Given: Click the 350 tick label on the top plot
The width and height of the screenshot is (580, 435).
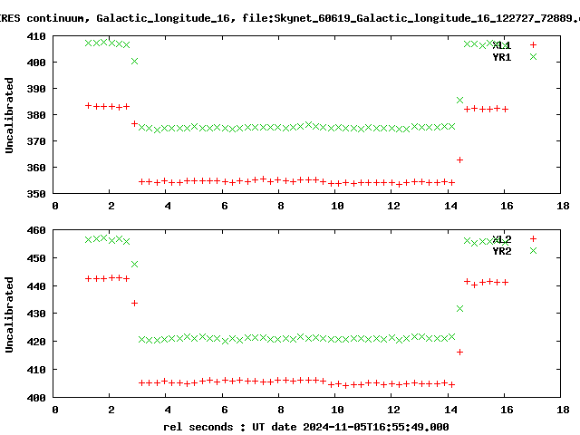Looking at the screenshot, I should pos(36,194).
